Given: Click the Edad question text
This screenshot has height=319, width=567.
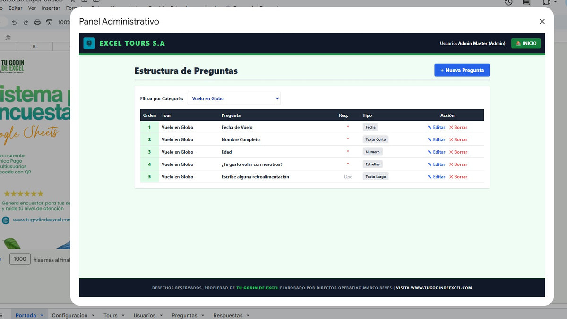Looking at the screenshot, I should [226, 152].
